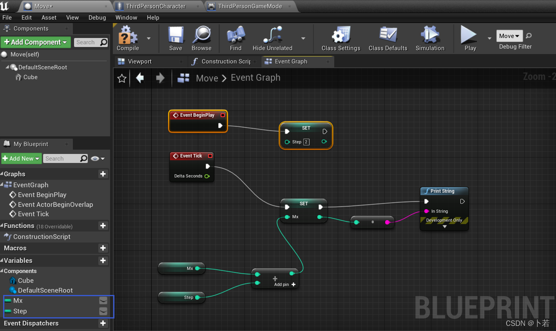Collapse DefaultSceneRoot tree arrow

pyautogui.click(x=7, y=67)
